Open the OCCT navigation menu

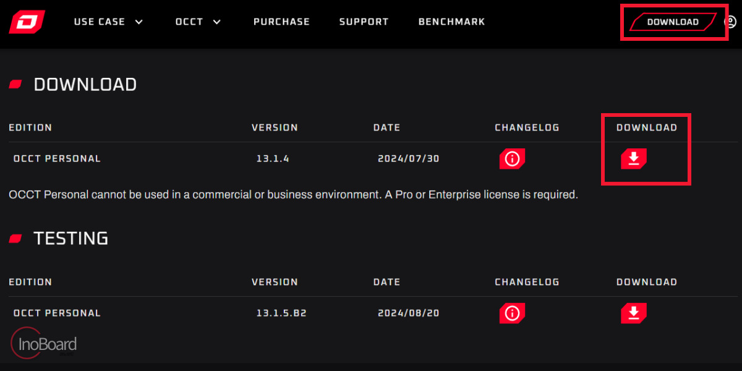(x=189, y=22)
